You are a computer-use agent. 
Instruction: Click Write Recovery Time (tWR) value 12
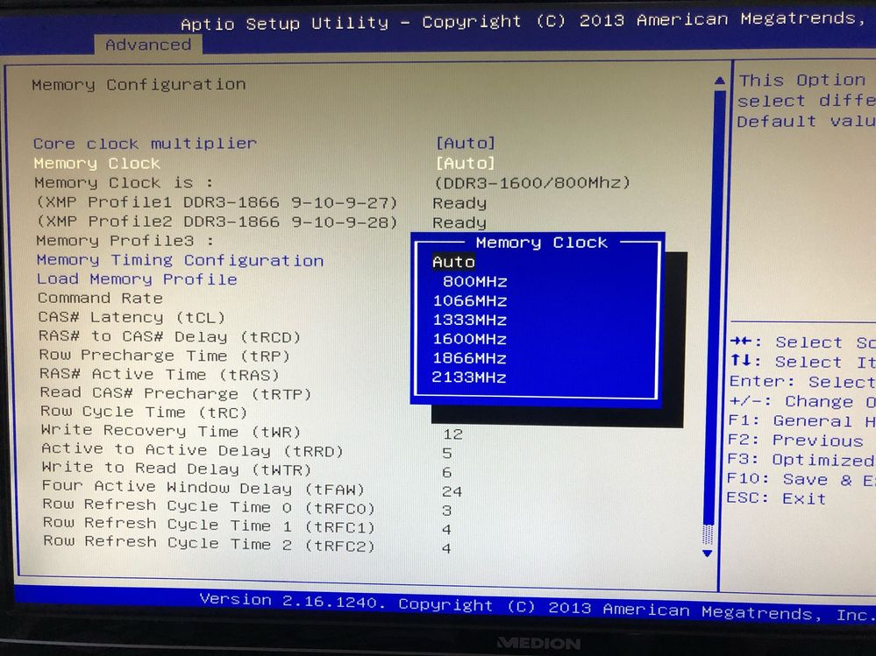[x=452, y=434]
